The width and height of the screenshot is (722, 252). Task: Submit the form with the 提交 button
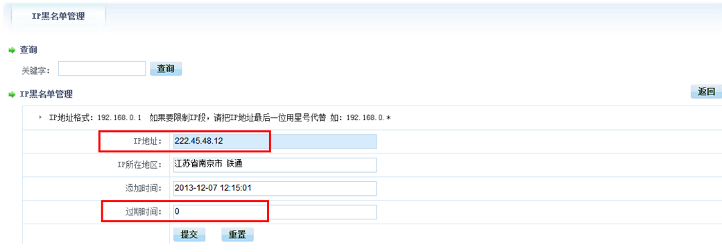(x=189, y=235)
